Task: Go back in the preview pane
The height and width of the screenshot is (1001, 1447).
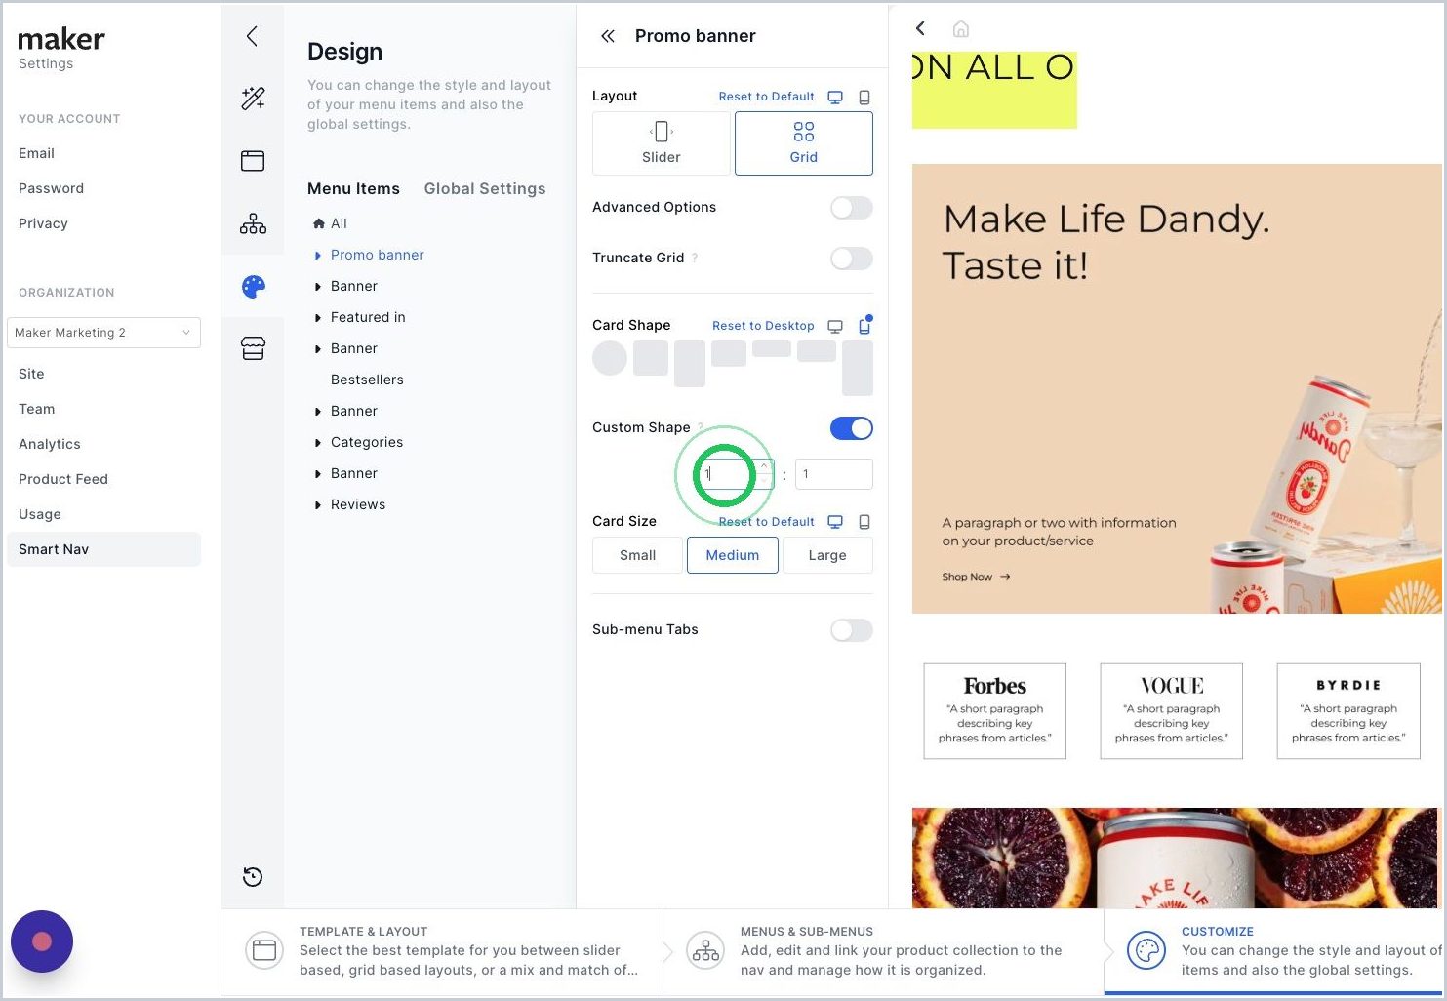Action: (x=920, y=28)
